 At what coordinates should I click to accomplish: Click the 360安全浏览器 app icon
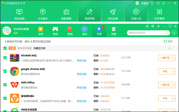15,110
